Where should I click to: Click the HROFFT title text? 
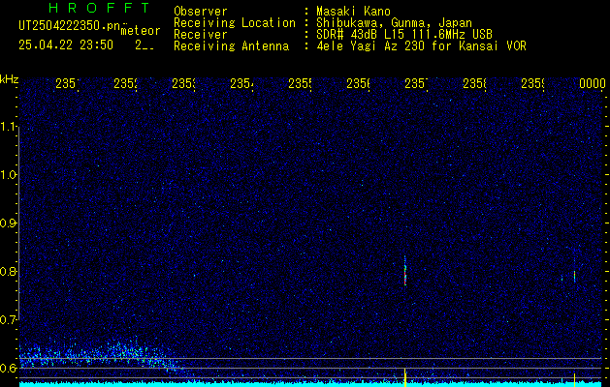100,8
